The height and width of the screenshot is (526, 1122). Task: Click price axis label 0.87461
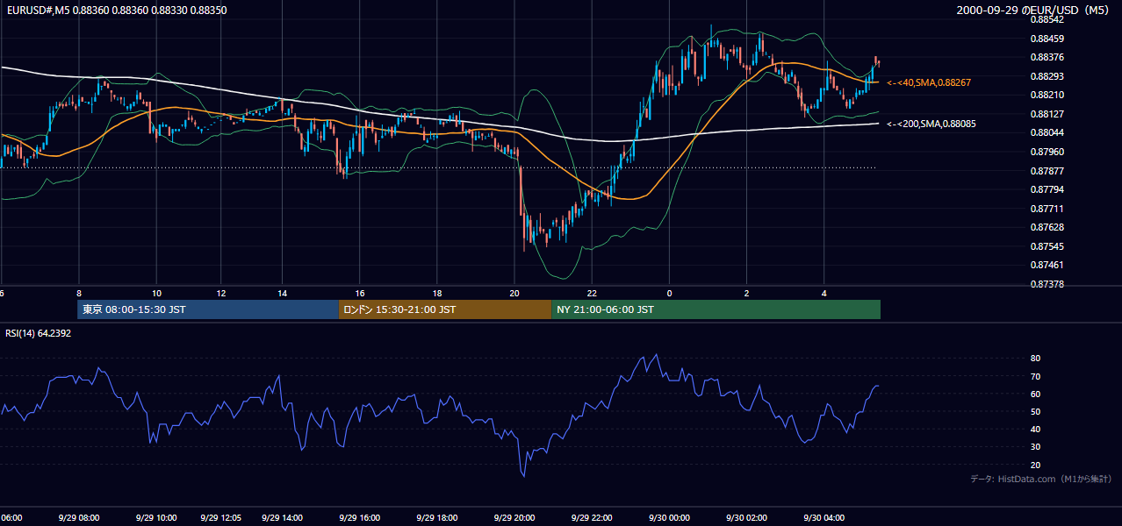tap(1047, 265)
